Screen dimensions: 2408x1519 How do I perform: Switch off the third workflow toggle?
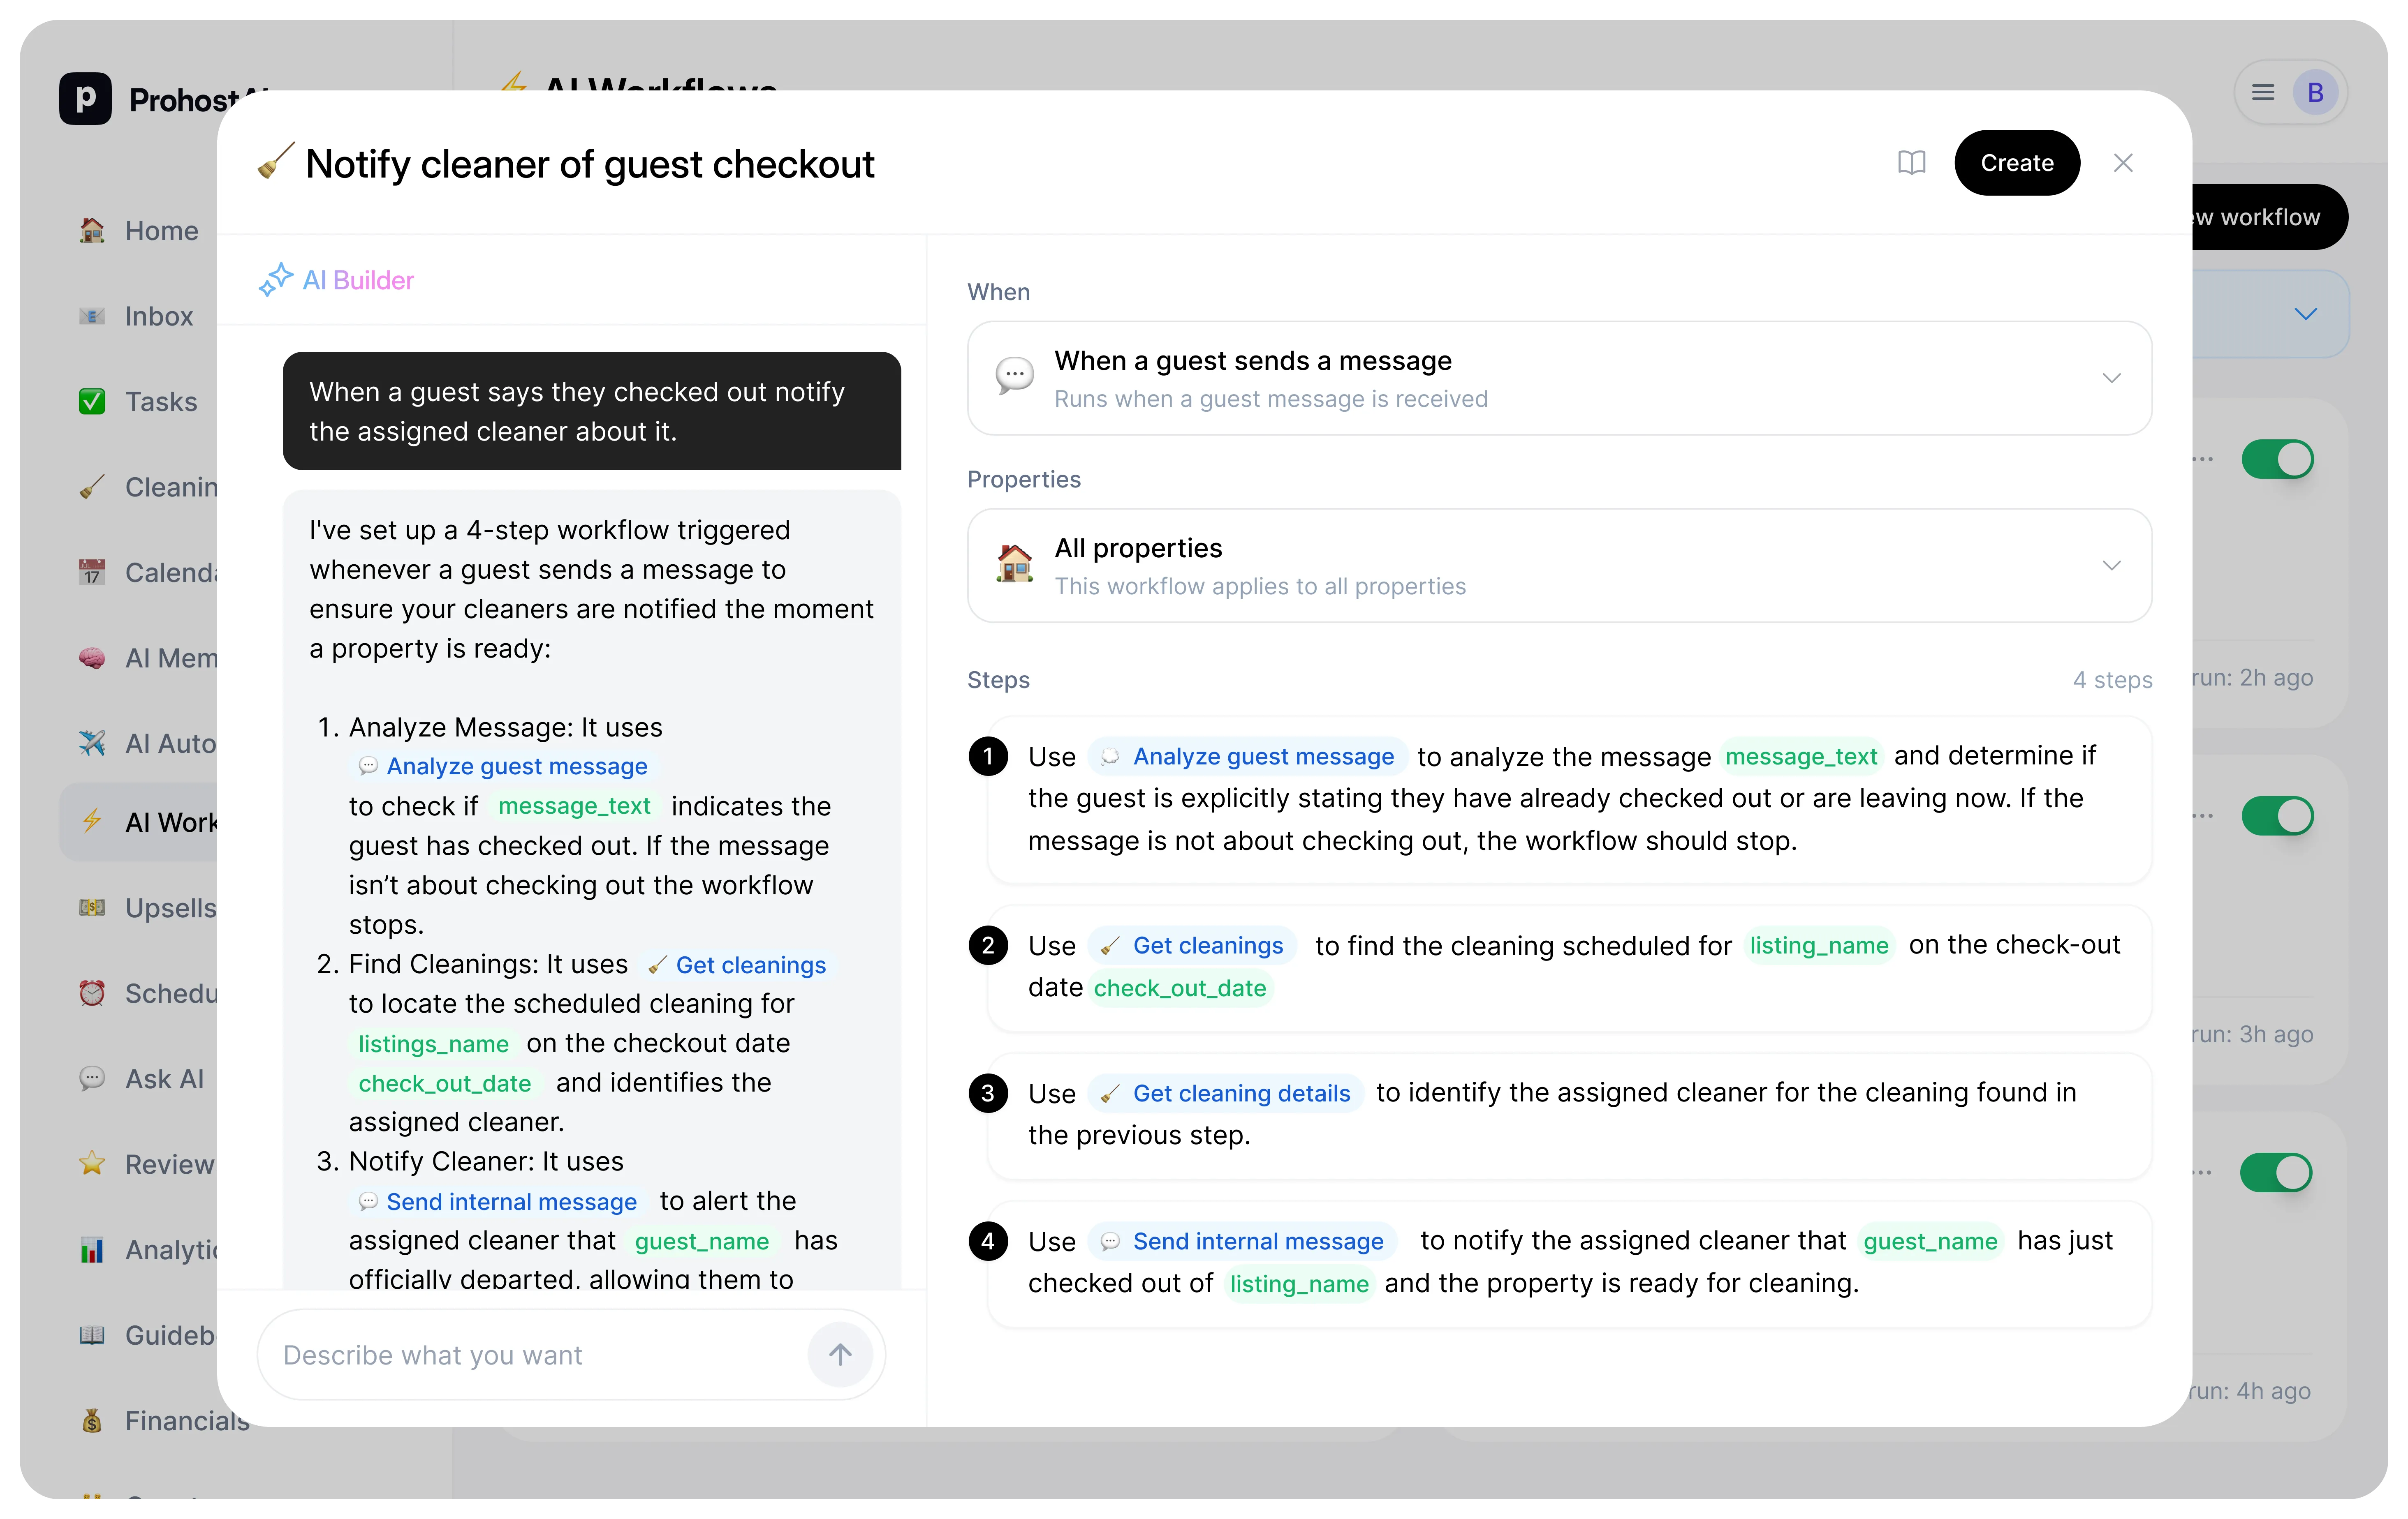(x=2277, y=1172)
